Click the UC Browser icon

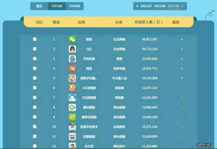[x=72, y=88]
